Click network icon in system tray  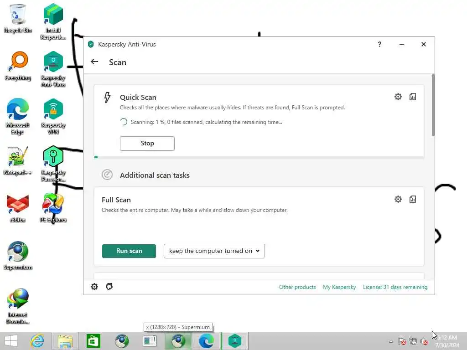(x=413, y=341)
